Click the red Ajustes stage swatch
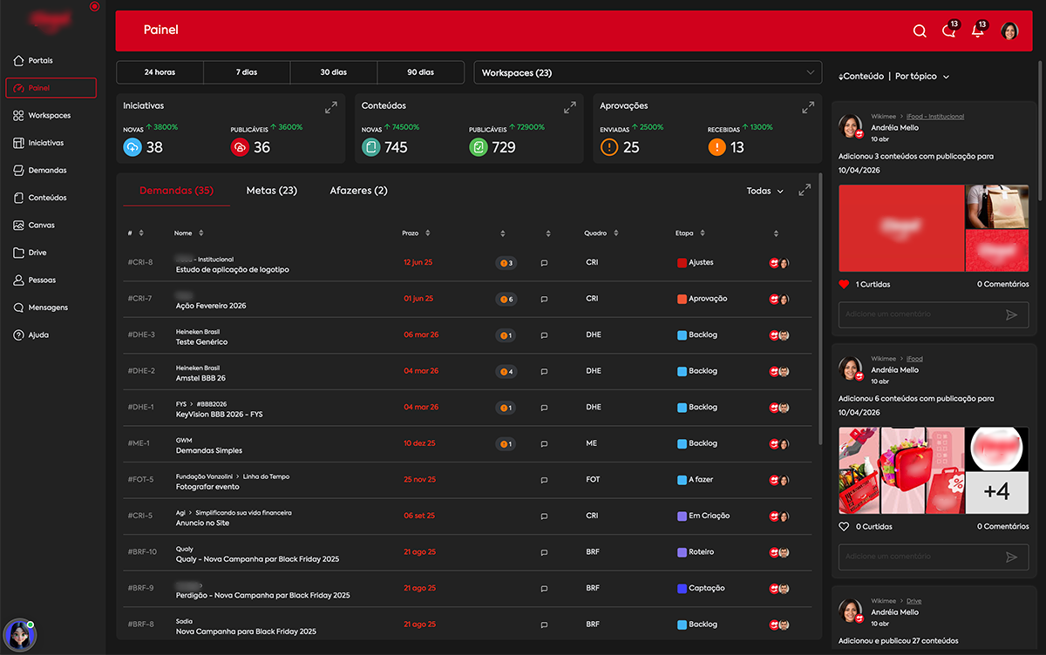1046x655 pixels. click(x=682, y=262)
